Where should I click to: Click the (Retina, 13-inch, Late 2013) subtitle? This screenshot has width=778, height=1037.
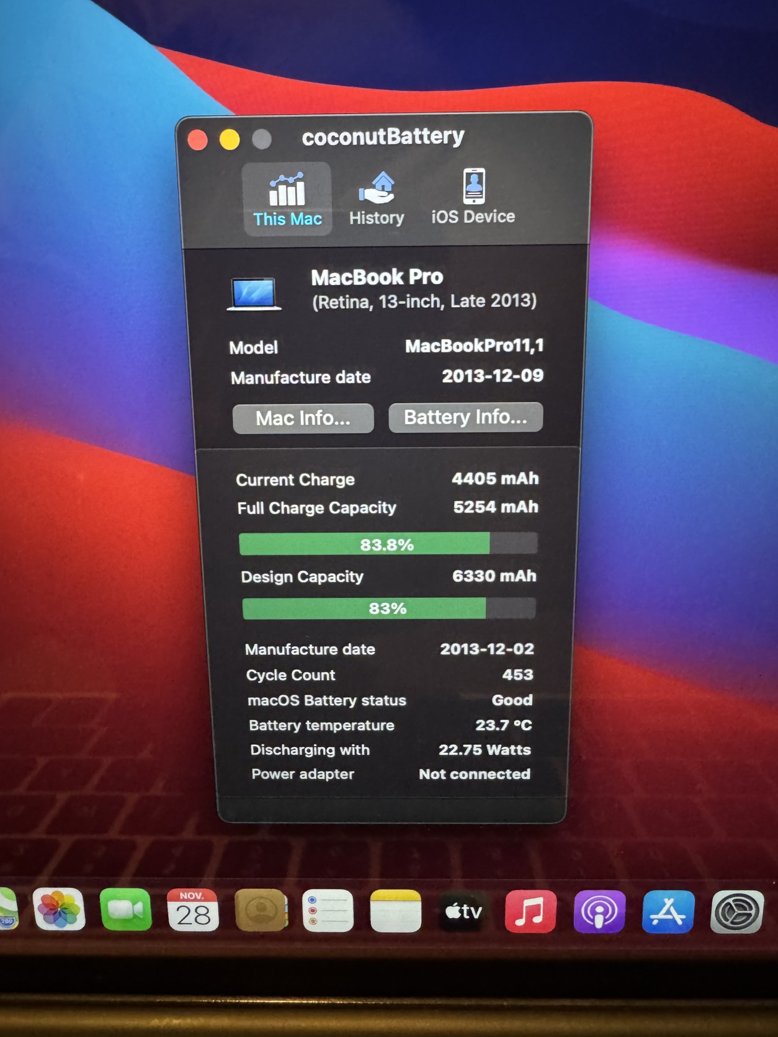click(x=424, y=301)
